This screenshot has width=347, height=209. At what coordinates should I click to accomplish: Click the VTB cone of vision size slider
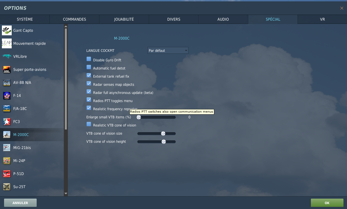pyautogui.click(x=156, y=134)
